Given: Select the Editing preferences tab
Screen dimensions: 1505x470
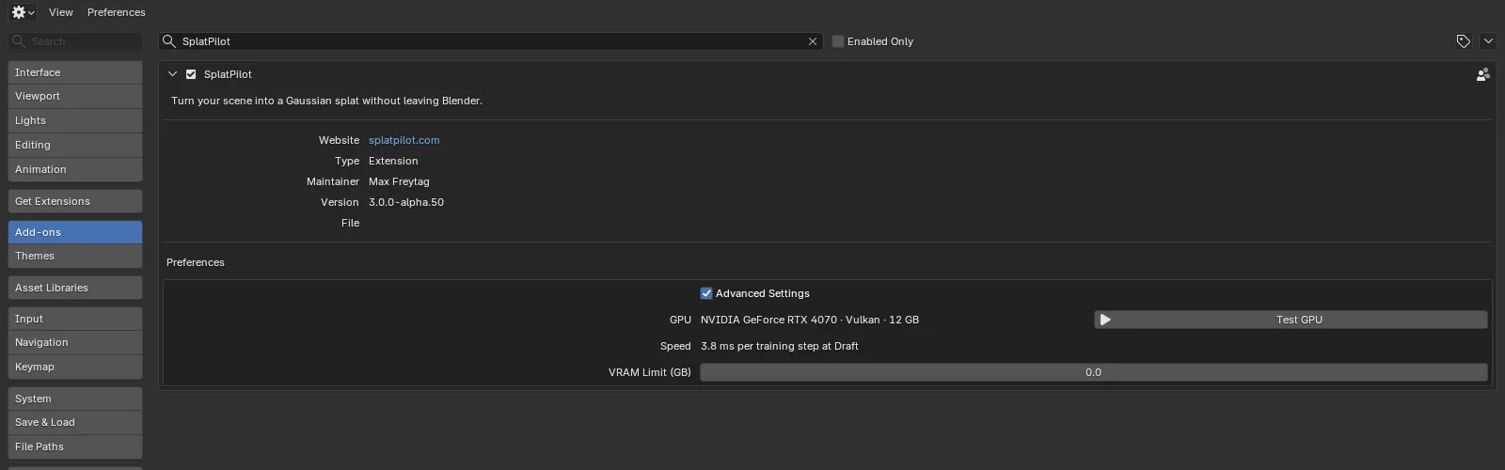Looking at the screenshot, I should (75, 145).
